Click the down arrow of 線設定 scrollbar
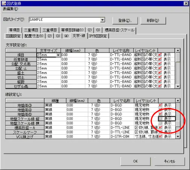 (178, 136)
